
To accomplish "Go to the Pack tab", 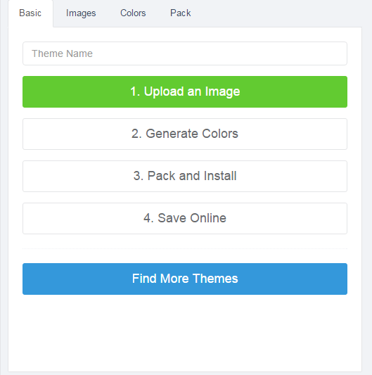I will pyautogui.click(x=181, y=13).
